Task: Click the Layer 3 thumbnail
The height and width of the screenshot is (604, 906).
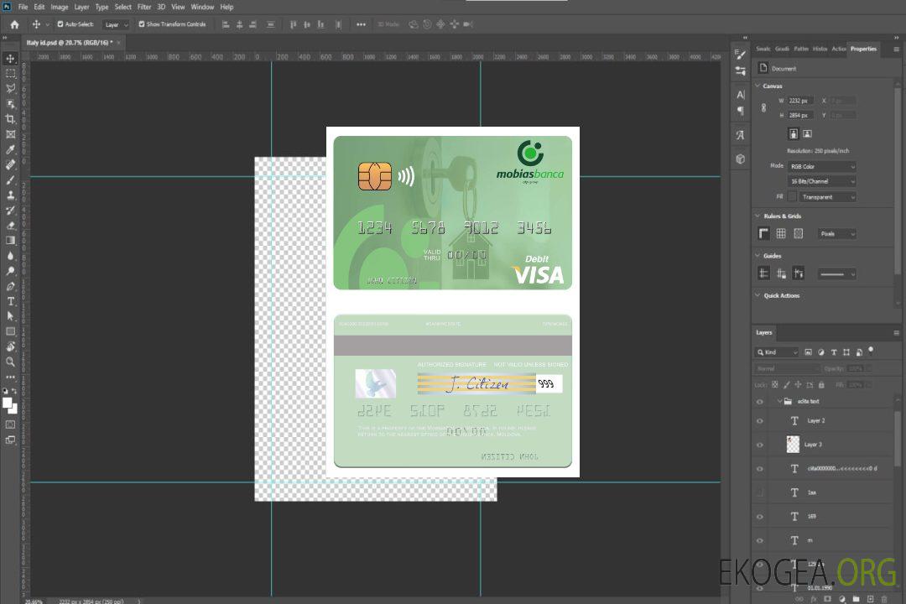Action: tap(794, 445)
